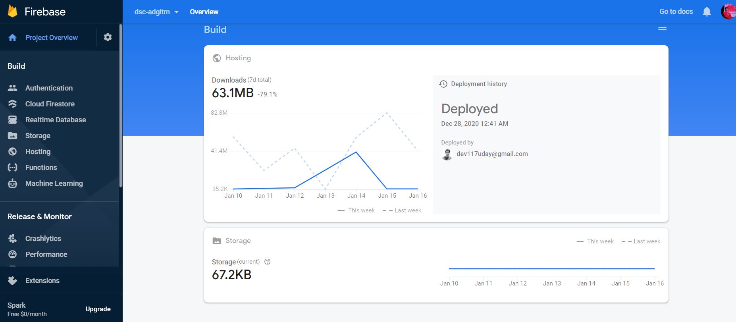Click the Performance gauge icon
This screenshot has width=736, height=322.
click(x=12, y=255)
